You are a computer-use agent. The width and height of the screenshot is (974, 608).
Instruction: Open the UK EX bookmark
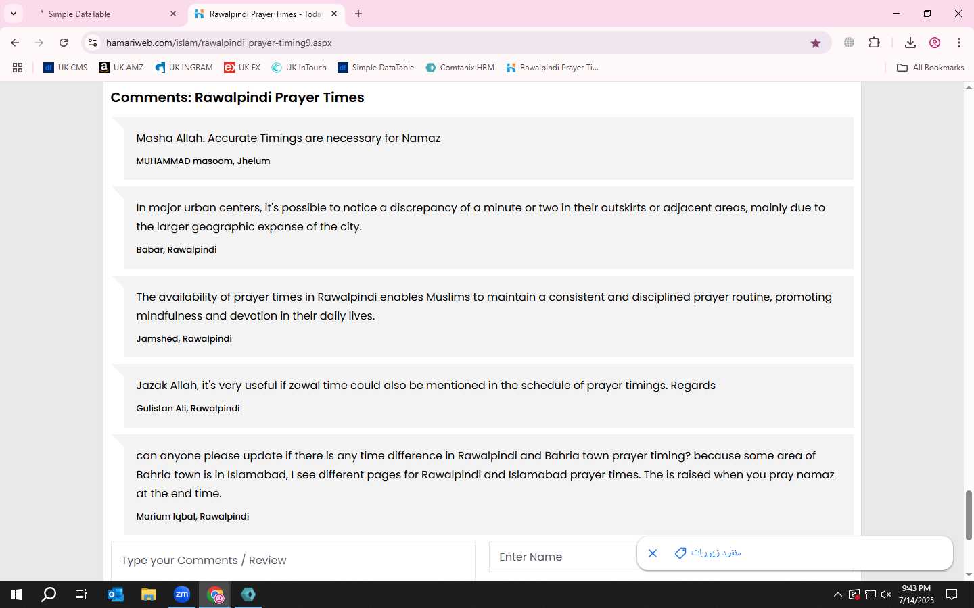tap(242, 68)
